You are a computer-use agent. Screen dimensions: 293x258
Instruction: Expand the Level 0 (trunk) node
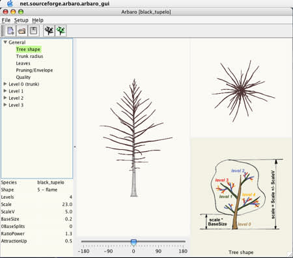pyautogui.click(x=5, y=84)
